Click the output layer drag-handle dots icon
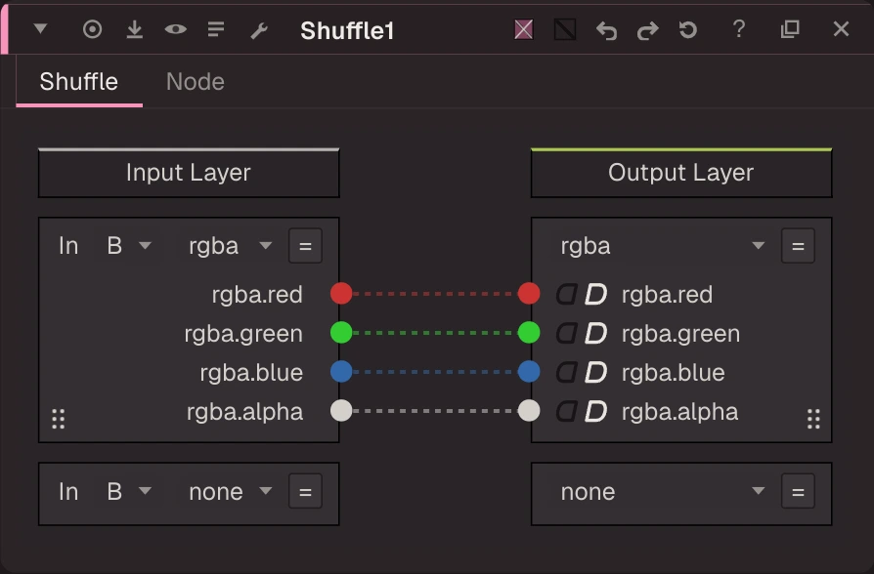Screen dimensions: 874x574 [813, 419]
